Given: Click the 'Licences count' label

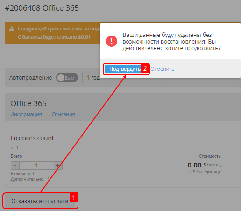Looking at the screenshot, I should pyautogui.click(x=32, y=138).
